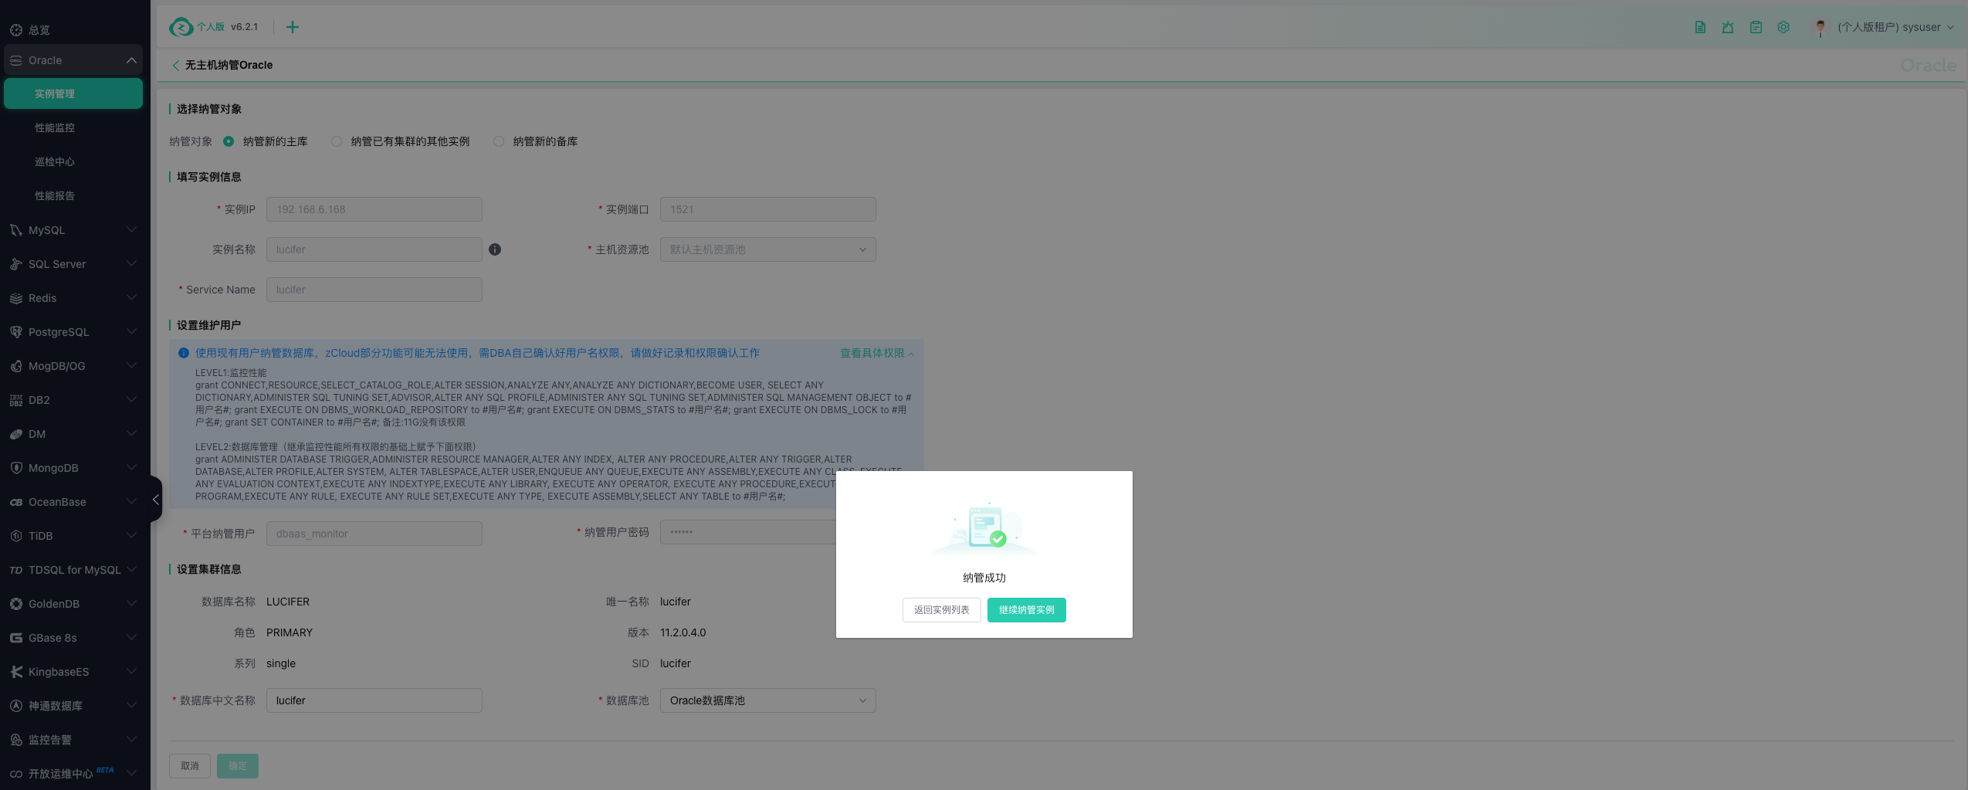
Task: Expand the Redis menu chevron
Action: [x=131, y=298]
